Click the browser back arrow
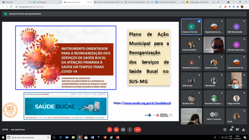 click(x=3, y=7)
